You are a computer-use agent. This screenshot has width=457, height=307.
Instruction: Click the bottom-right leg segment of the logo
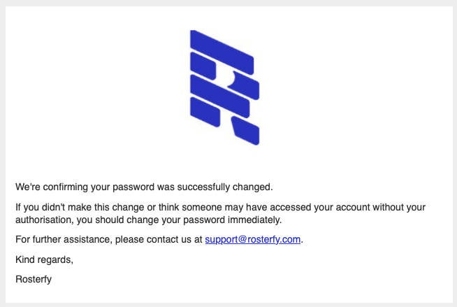(246, 130)
